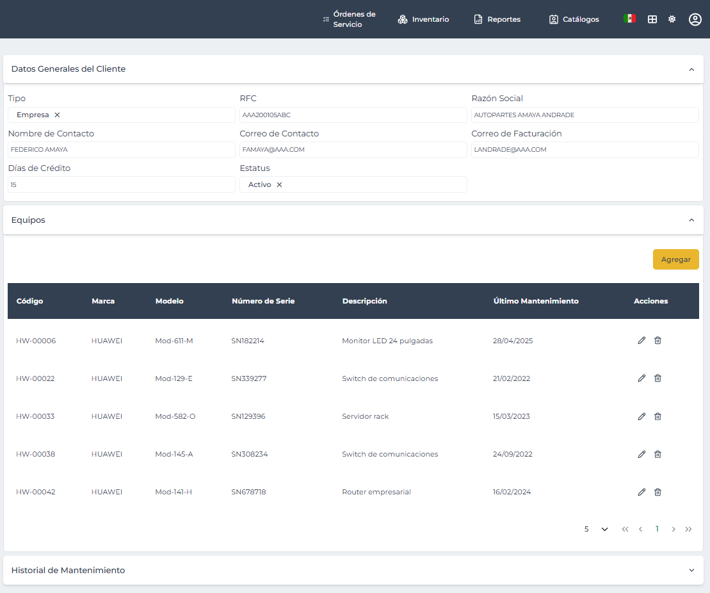Delete equipment HW-00022 using trash icon
Screen dimensions: 710x593
point(658,378)
